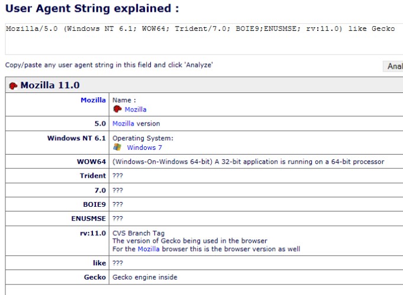Click the 'User Agent String explained' heading

92,8
